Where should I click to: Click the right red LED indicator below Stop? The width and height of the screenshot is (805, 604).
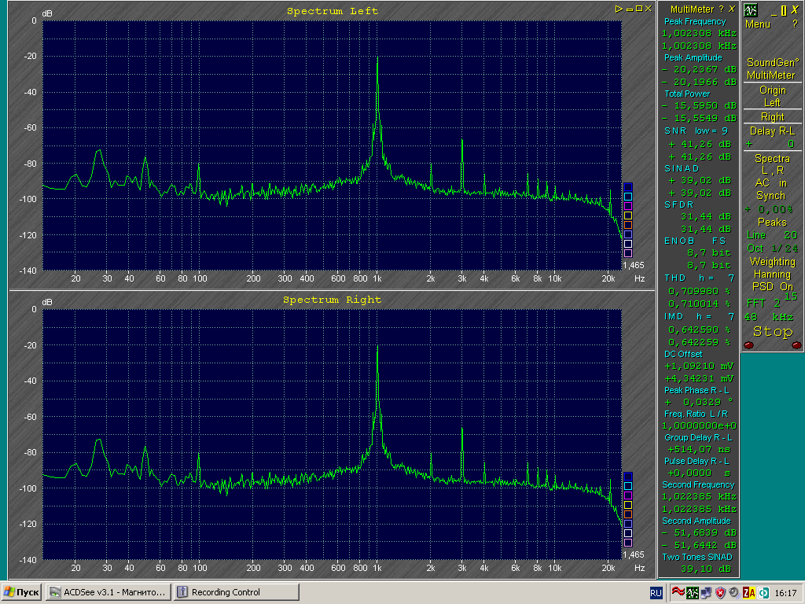796,345
